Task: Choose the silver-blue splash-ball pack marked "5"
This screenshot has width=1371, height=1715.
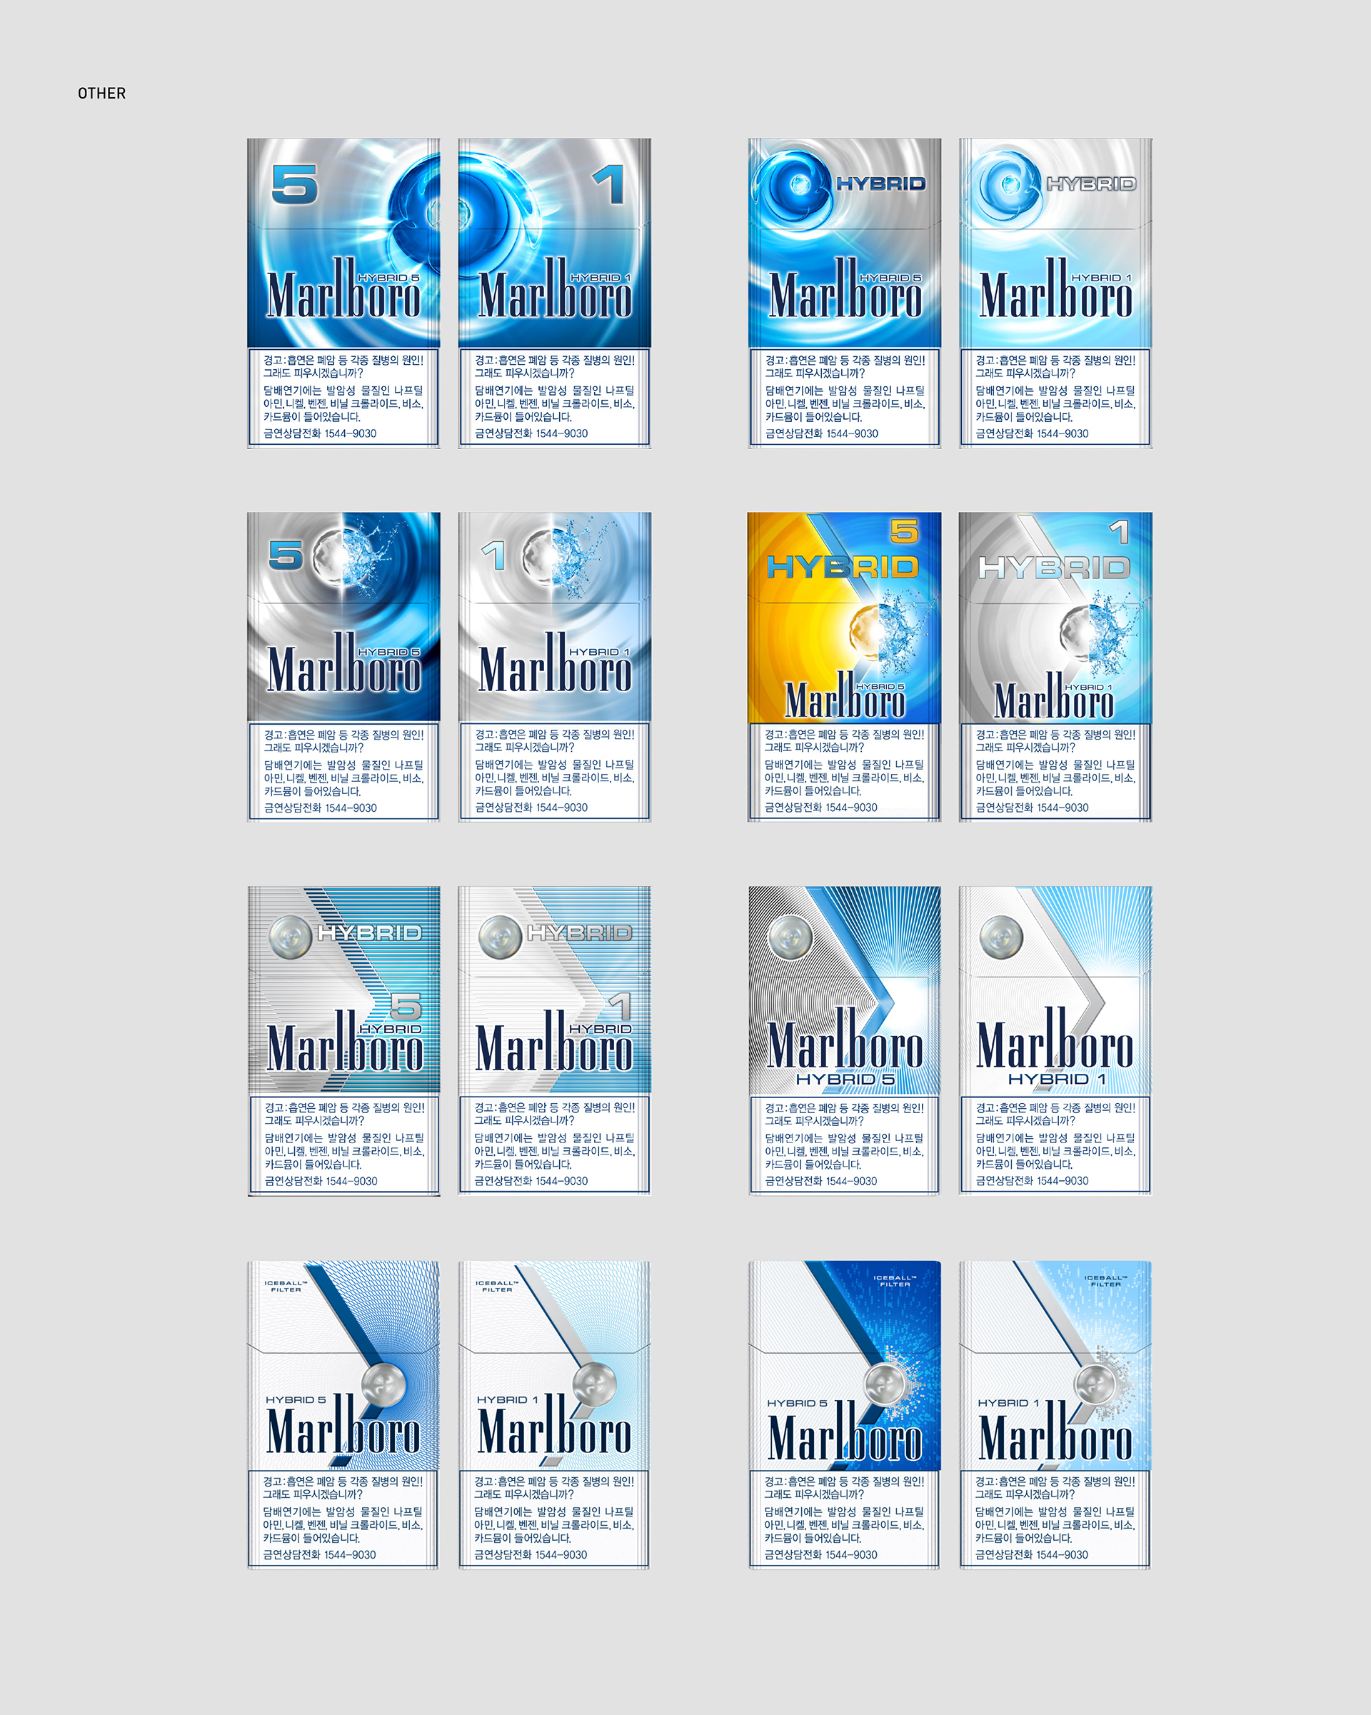Action: (343, 667)
